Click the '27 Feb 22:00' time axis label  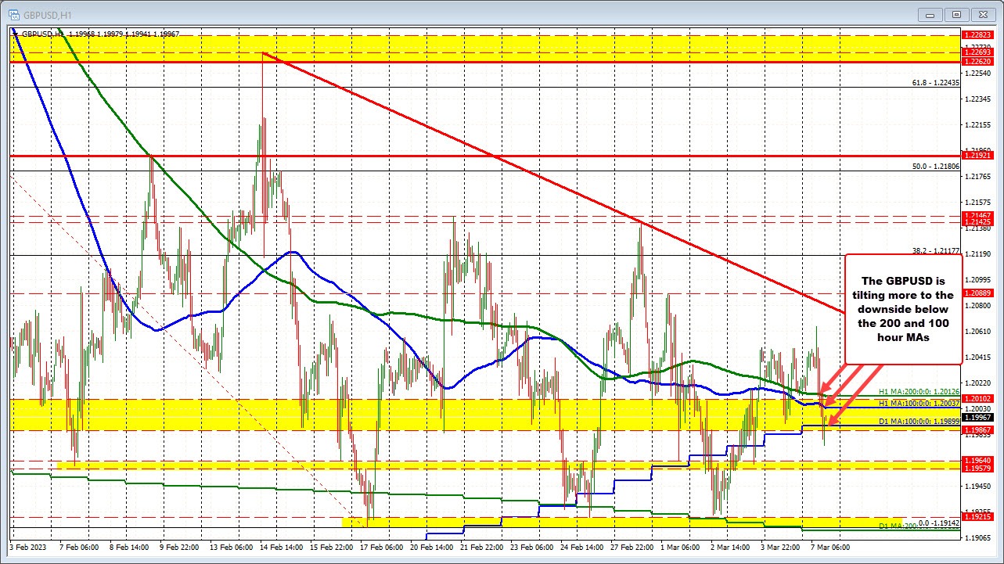[x=634, y=548]
